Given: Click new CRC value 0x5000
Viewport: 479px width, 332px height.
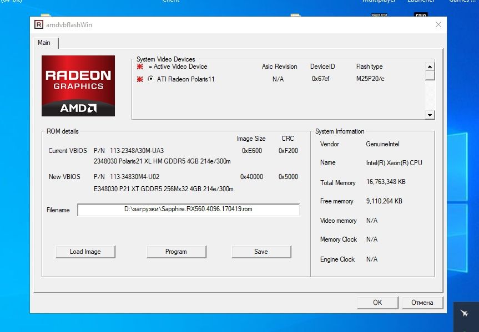Looking at the screenshot, I should pos(288,177).
